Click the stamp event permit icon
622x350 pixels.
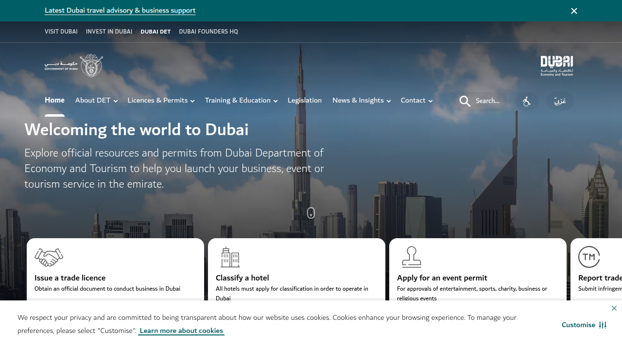click(x=412, y=257)
